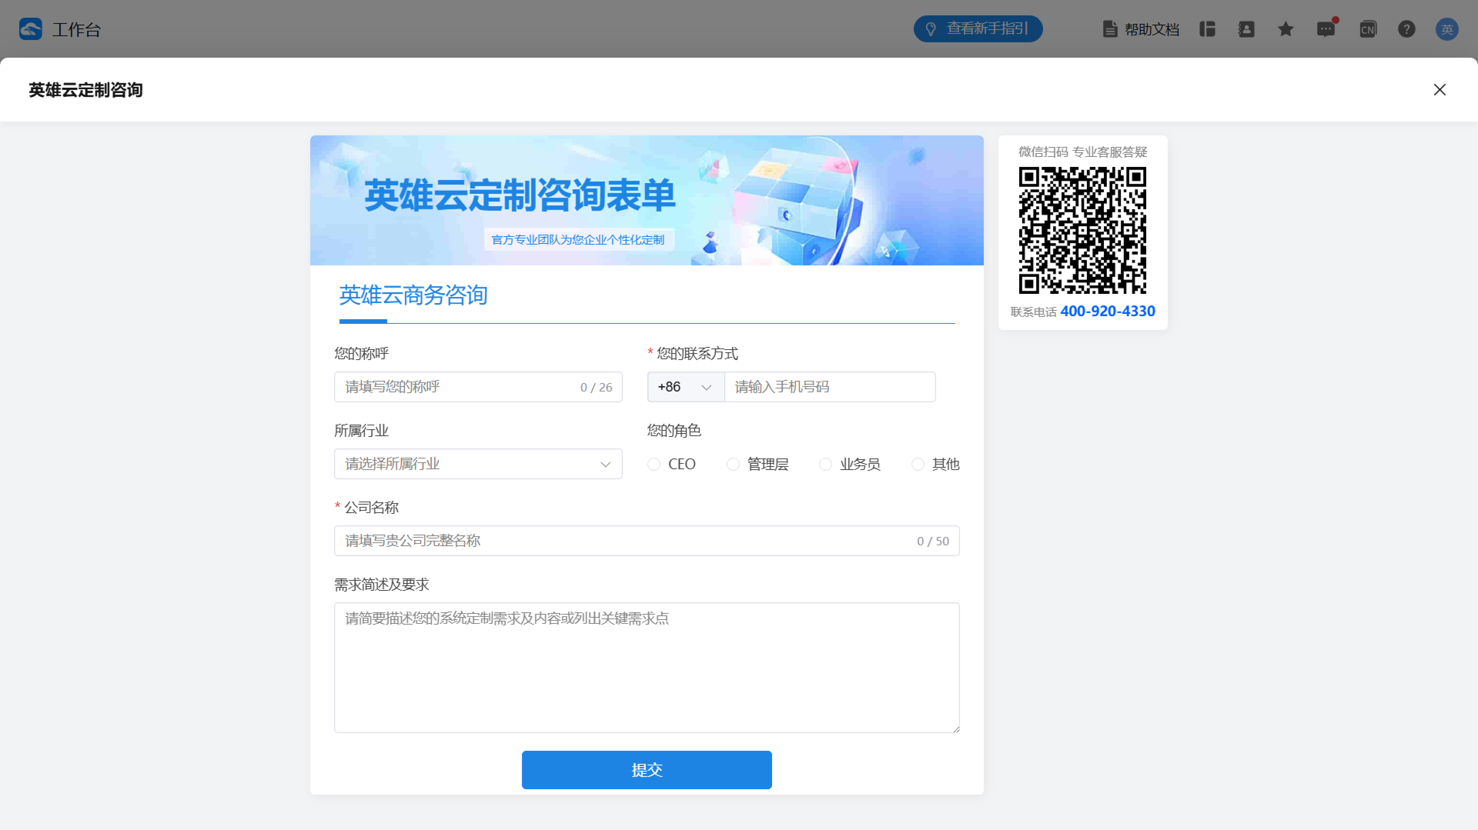1478x830 pixels.
Task: Expand the 请选择所属行业 industry dropdown
Action: click(x=478, y=464)
